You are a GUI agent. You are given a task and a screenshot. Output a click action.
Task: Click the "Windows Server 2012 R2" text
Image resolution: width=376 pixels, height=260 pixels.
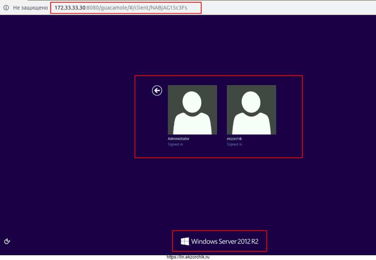pyautogui.click(x=225, y=242)
